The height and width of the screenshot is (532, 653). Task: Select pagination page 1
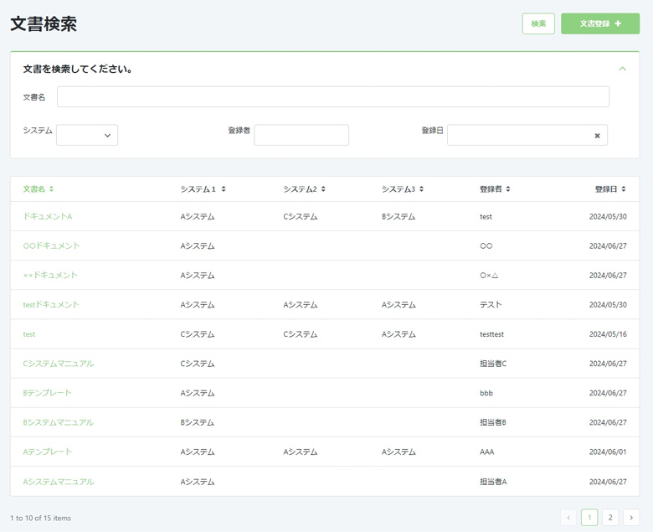[x=589, y=518]
